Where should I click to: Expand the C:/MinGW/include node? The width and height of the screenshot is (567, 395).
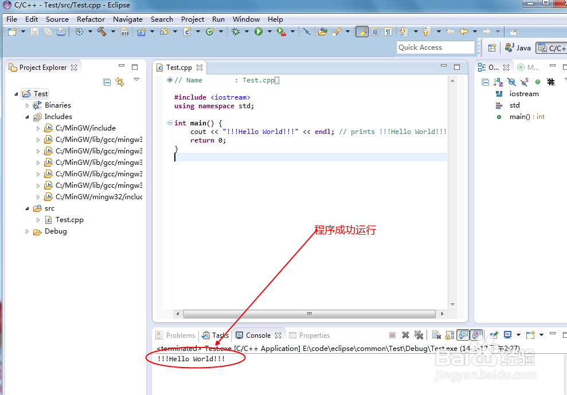click(x=38, y=128)
